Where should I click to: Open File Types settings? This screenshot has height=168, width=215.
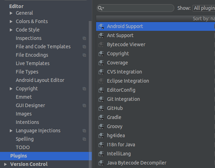pyautogui.click(x=27, y=72)
